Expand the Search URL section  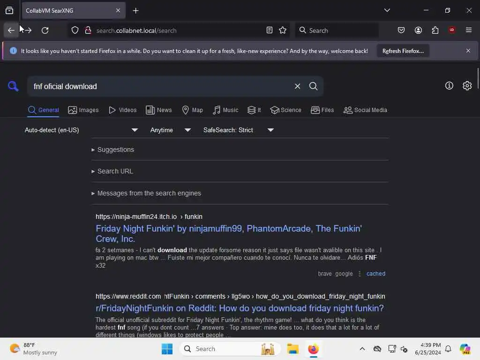click(112, 172)
